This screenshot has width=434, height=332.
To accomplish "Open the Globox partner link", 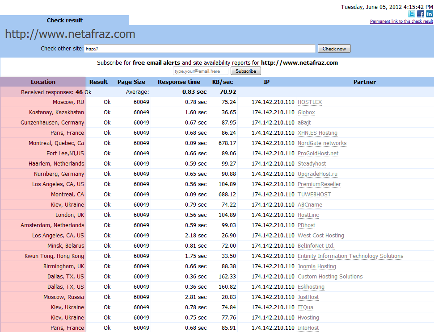I will click(x=306, y=112).
